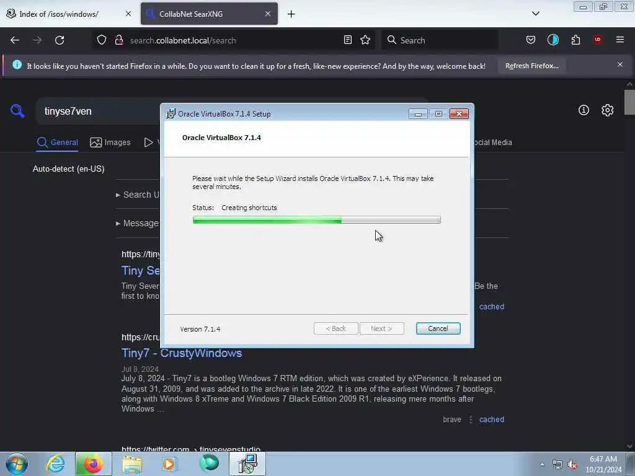Screen dimensions: 635x476
Task: Open the tracking protection shield icon
Action: point(102,40)
